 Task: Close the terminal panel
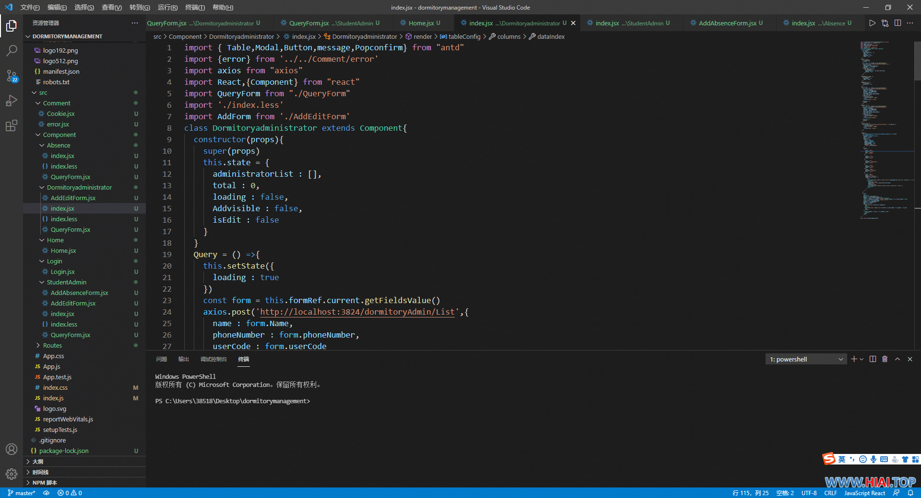point(910,359)
